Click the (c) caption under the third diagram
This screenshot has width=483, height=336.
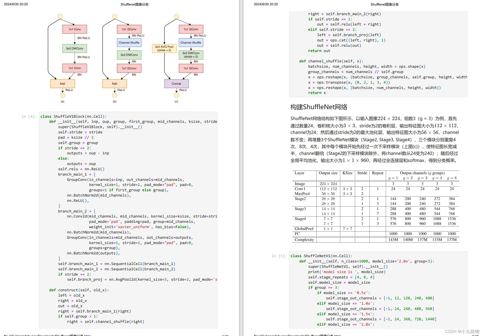point(176,102)
